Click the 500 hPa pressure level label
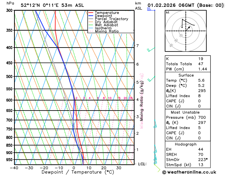Viewport: 227px width, 175px height. click(9, 77)
